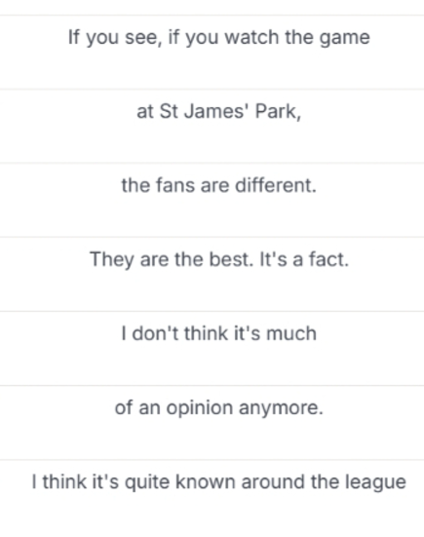Click the caption 'I don't think it's much'
Screen dimensions: 424x537
click(x=212, y=349)
